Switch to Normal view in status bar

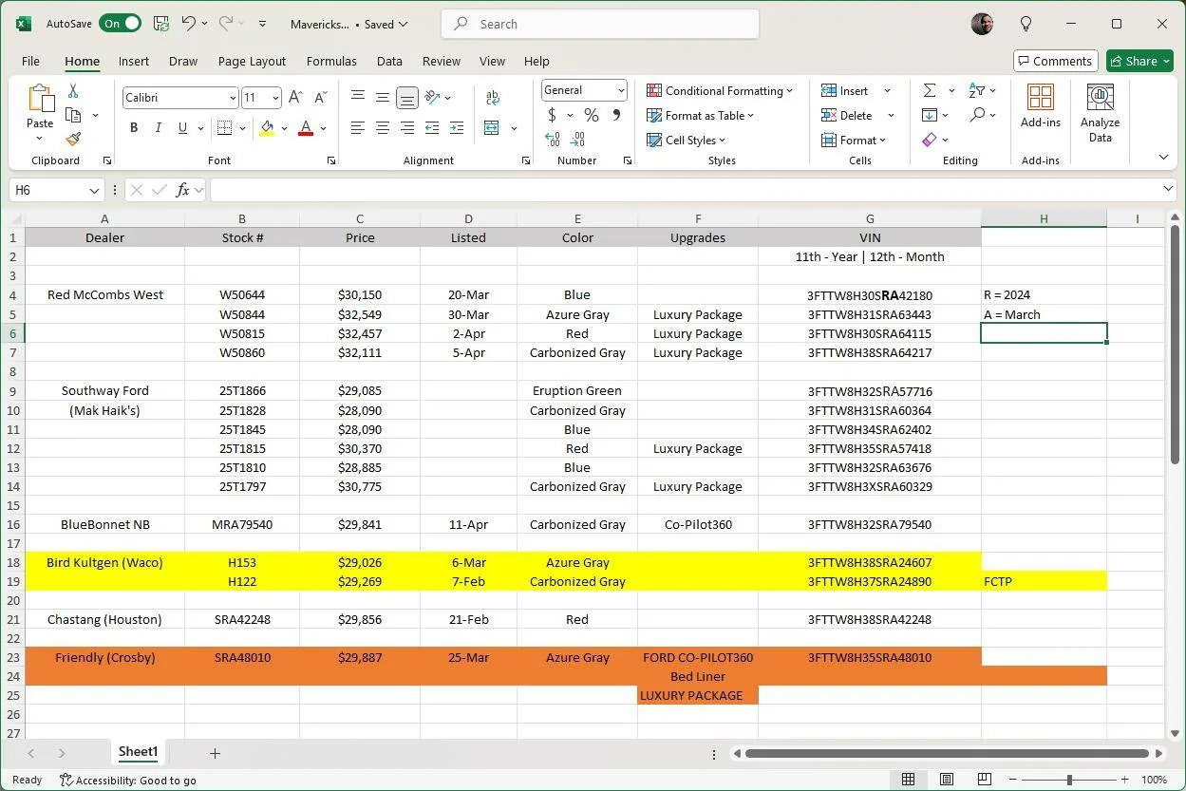point(908,780)
